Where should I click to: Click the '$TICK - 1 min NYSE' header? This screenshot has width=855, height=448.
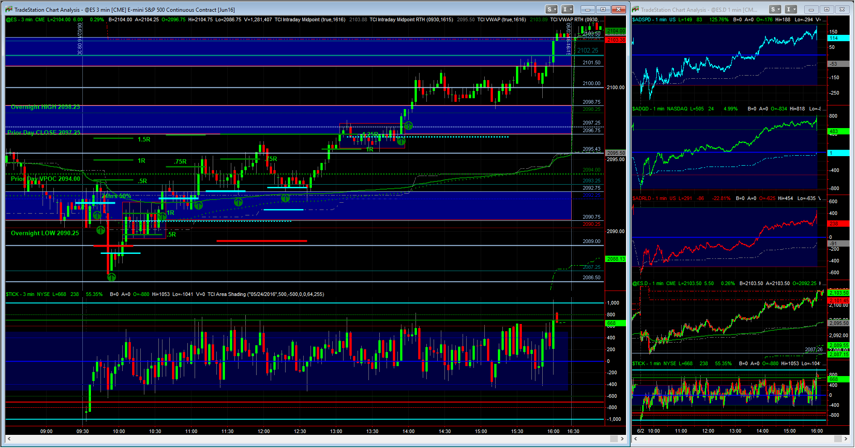pyautogui.click(x=654, y=363)
